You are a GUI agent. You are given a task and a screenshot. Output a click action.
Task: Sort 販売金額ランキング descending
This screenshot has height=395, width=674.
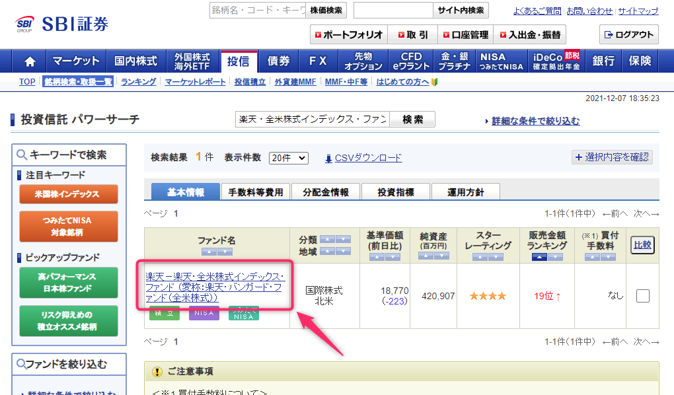tap(555, 257)
